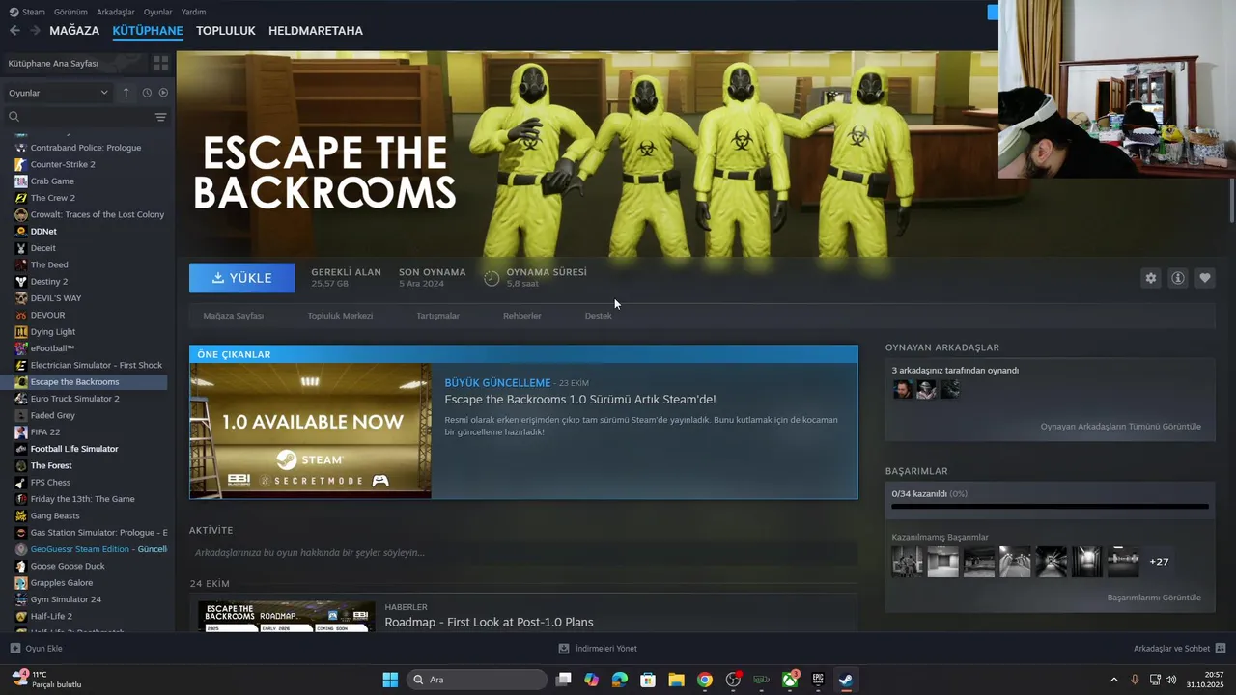
Task: Click the achievements progress bar
Action: [x=1050, y=506]
